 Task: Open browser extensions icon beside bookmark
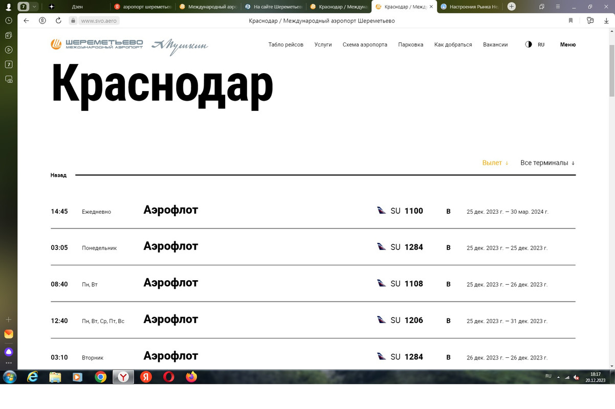pyautogui.click(x=590, y=20)
